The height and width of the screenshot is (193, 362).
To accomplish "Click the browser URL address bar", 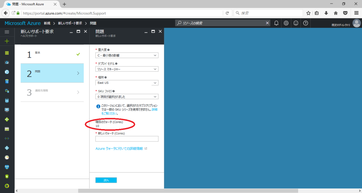I will pos(122,13).
